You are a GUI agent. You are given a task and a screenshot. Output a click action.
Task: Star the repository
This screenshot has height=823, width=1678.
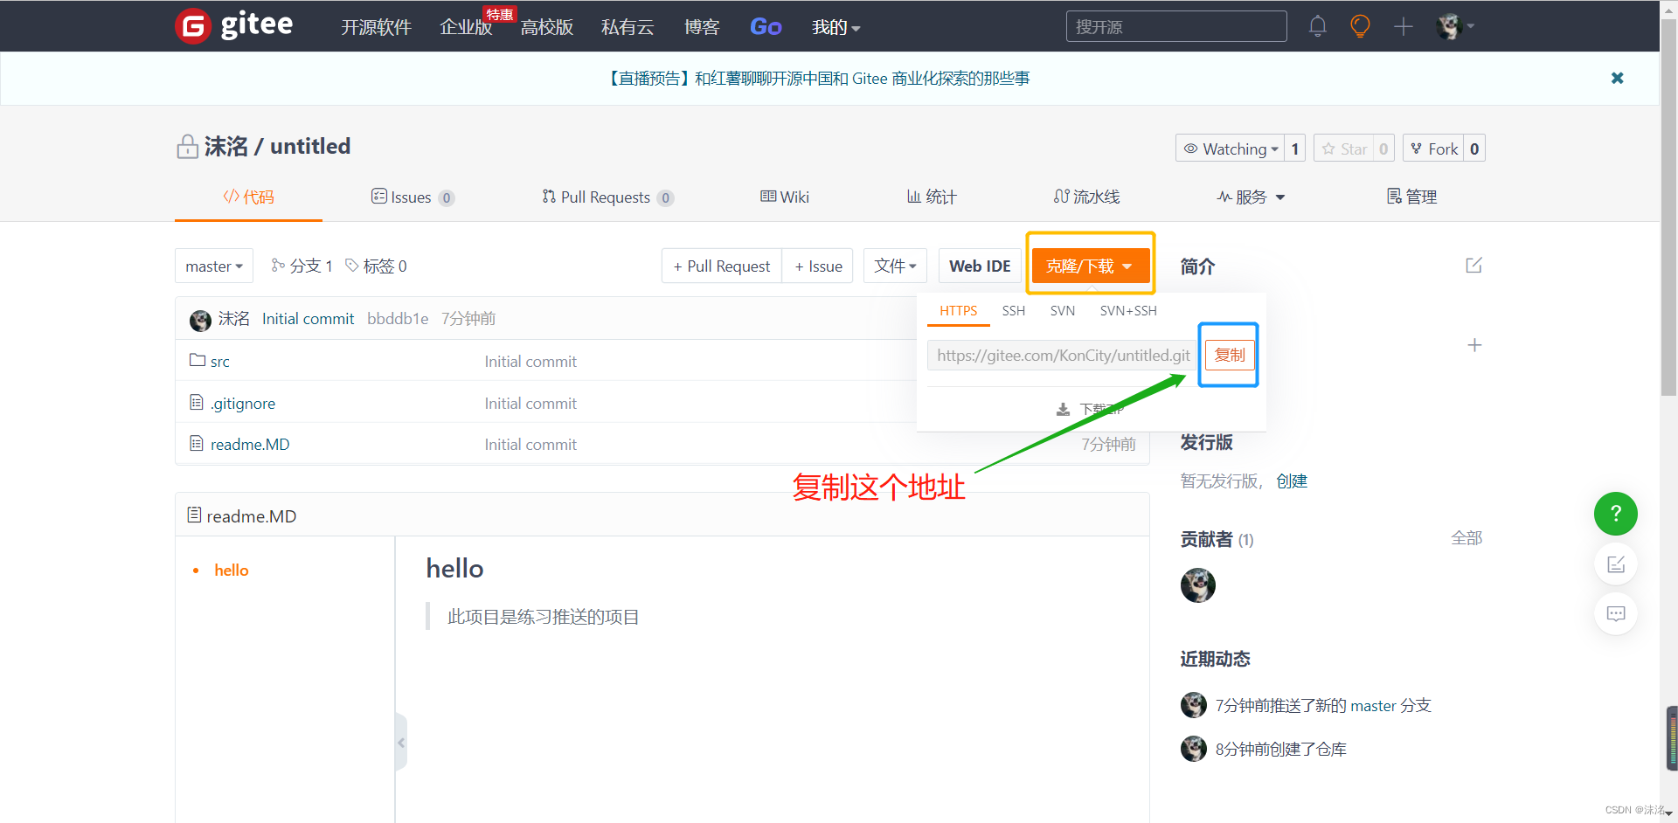[x=1344, y=149]
